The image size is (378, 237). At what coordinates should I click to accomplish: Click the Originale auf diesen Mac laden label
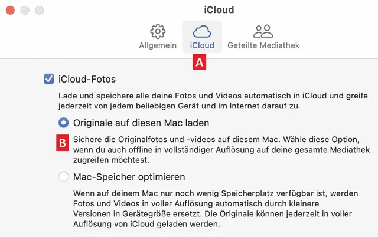tap(141, 123)
